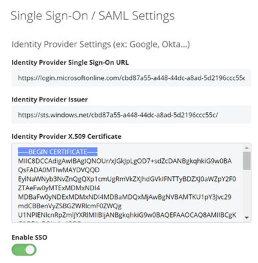Viewport: 258px width, 263px height.
Task: Toggle the Enable SSO switch
Action: click(x=24, y=250)
